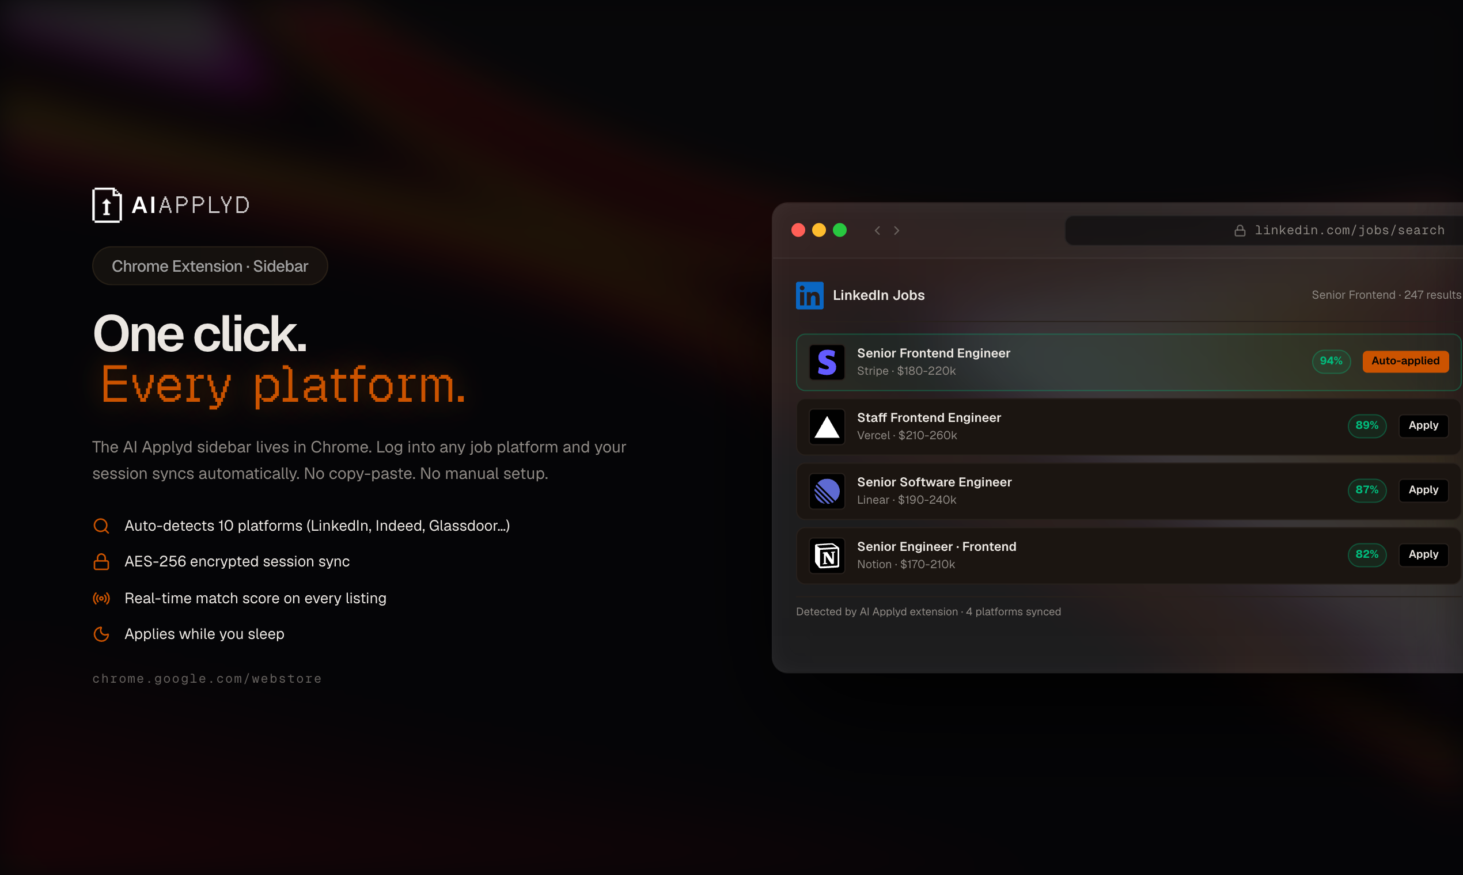Open the chrome.google.com/webstore link
This screenshot has width=1463, height=875.
point(207,679)
